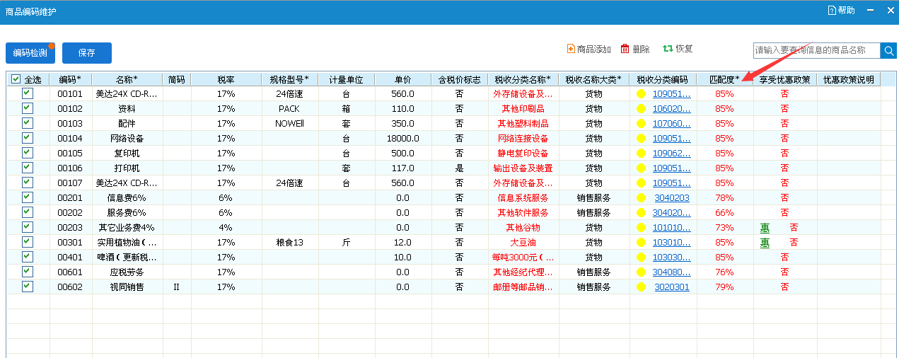Uncheck the checkbox for row 00401
This screenshot has height=358, width=899.
[28, 257]
